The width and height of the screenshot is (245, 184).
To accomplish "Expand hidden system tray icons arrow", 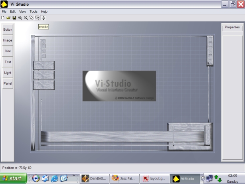I will click(x=203, y=178).
